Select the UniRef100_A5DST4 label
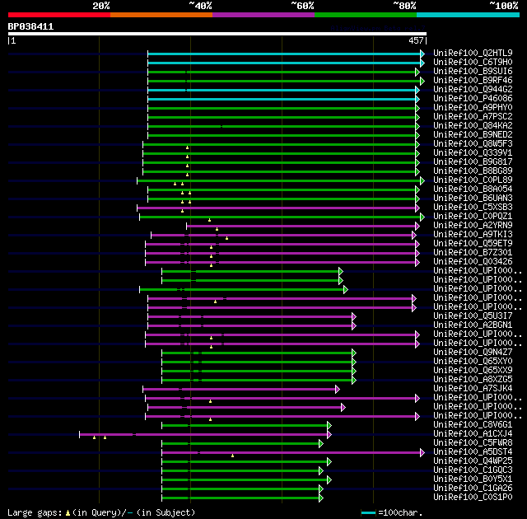Viewport: 527px width, 519px height. point(473,452)
